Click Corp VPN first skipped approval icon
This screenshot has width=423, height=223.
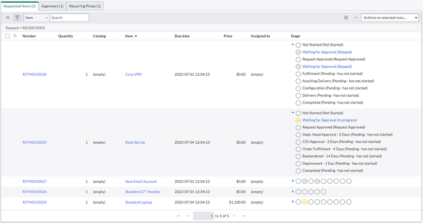point(298,52)
